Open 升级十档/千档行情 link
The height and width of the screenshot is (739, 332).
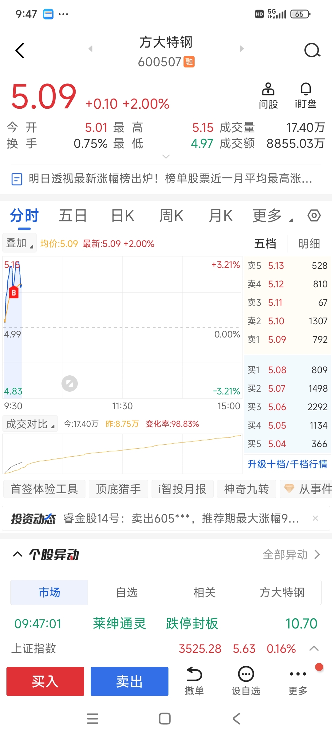click(x=287, y=464)
